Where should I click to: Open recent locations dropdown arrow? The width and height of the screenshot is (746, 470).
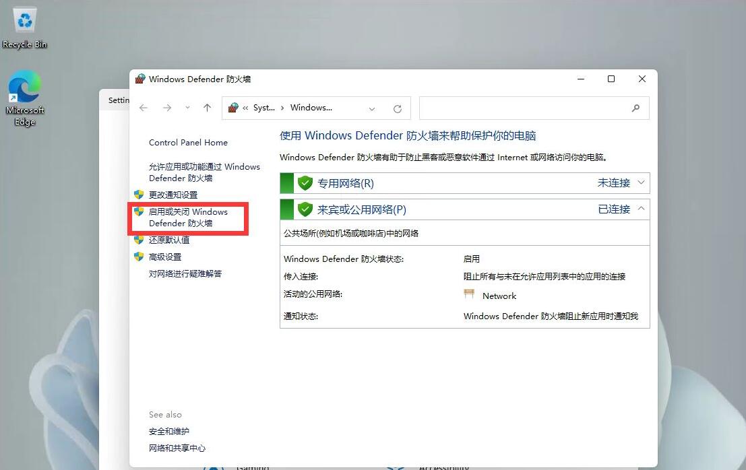point(187,108)
